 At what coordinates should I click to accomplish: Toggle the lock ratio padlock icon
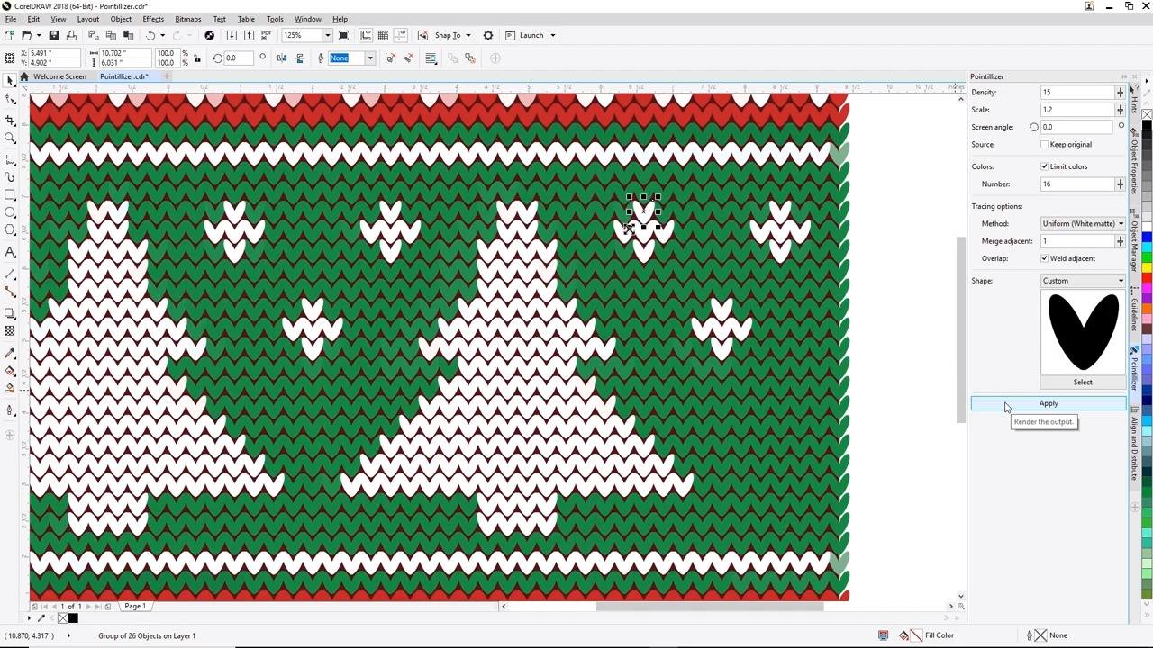coord(197,58)
